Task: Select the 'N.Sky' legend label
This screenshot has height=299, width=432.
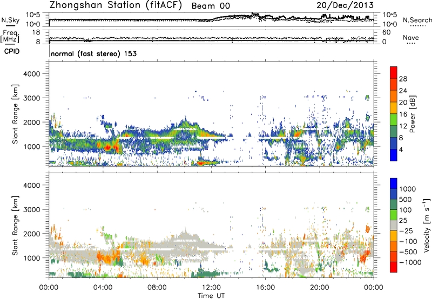Action: point(10,20)
